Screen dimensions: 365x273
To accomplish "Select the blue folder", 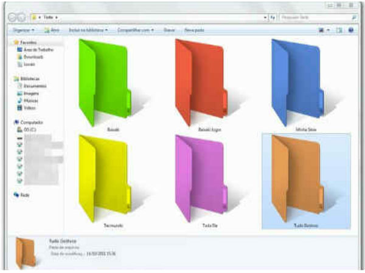I will point(297,82).
